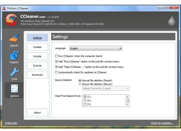The width and height of the screenshot is (181, 131).
Task: Select the Options checklist icon
Action: pos(14,89)
